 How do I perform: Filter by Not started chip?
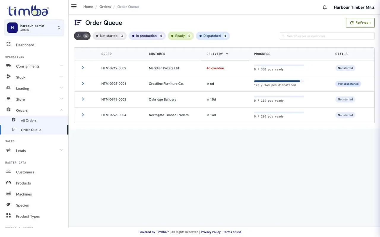tap(110, 36)
